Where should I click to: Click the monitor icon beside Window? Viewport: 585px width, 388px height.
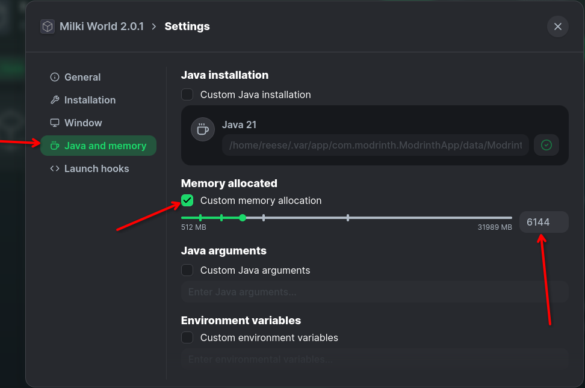pyautogui.click(x=55, y=123)
